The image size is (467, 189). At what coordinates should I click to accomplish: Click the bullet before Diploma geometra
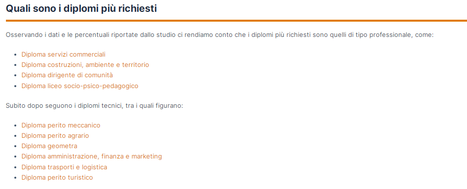[x=15, y=147]
